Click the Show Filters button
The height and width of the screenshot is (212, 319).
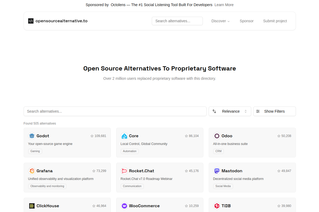[x=275, y=111]
